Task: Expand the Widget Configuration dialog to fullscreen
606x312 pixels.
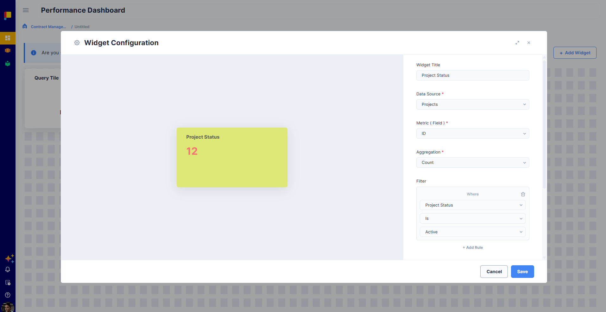Action: click(x=517, y=43)
